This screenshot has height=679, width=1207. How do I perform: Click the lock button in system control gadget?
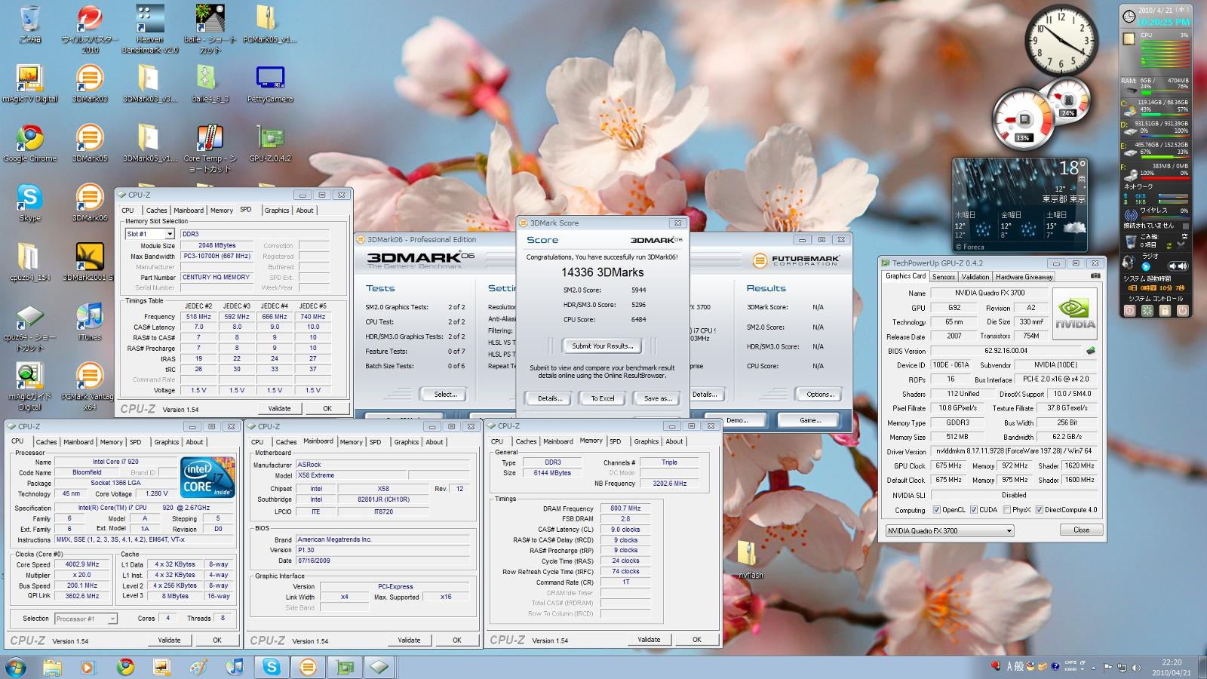click(1166, 310)
